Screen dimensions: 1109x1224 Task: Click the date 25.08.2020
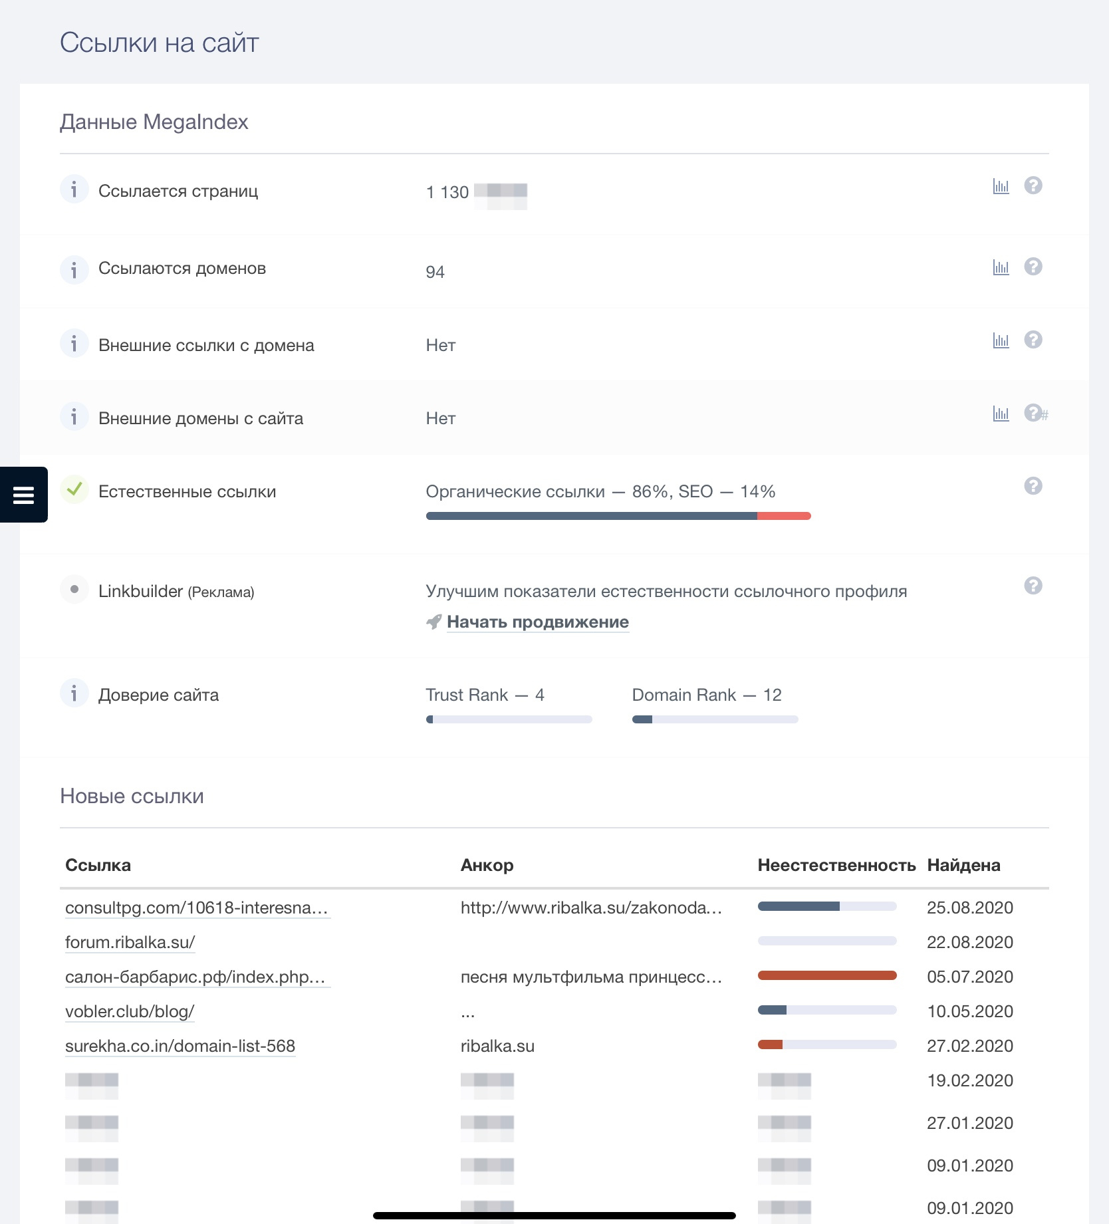(970, 908)
